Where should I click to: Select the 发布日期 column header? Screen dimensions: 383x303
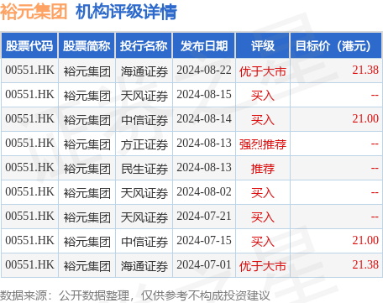tap(204, 46)
